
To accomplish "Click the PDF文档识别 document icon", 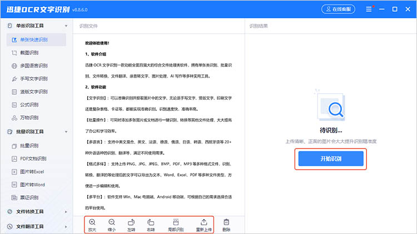I will pos(14,159).
